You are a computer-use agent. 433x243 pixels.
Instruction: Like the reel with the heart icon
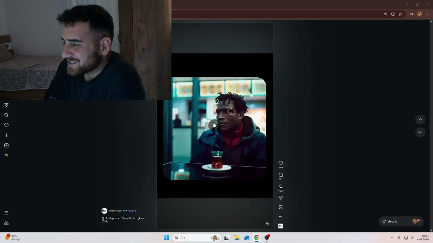click(x=280, y=163)
